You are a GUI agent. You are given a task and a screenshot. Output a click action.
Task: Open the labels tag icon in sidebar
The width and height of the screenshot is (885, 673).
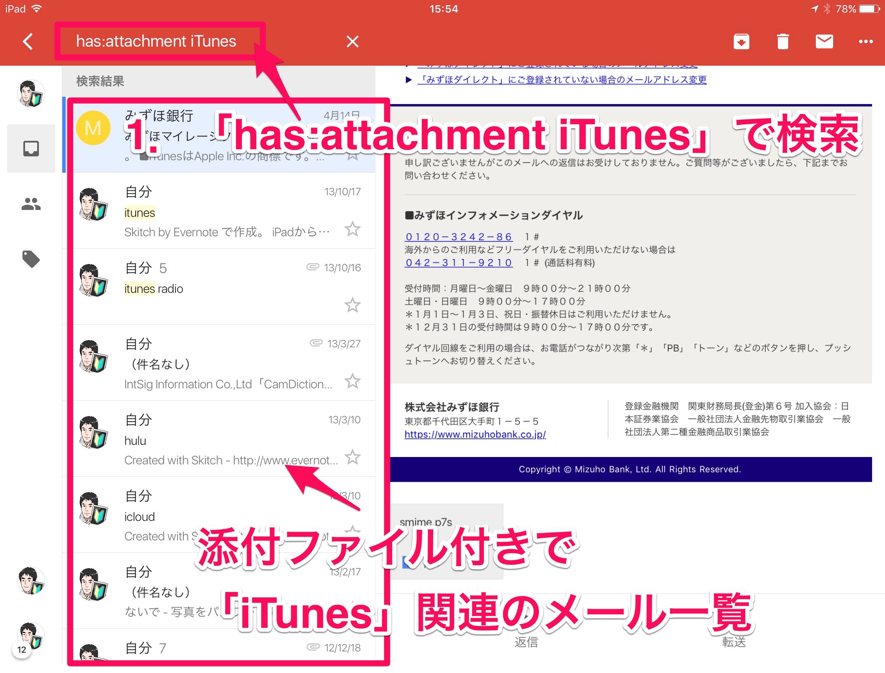[31, 259]
